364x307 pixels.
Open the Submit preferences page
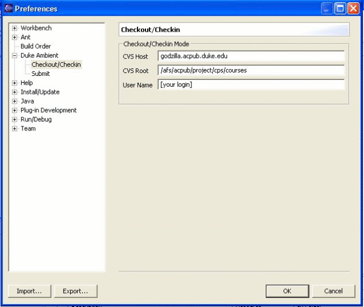click(x=40, y=74)
